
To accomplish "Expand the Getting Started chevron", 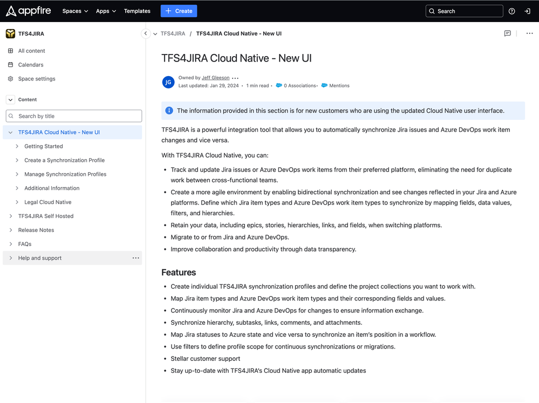I will tap(17, 146).
